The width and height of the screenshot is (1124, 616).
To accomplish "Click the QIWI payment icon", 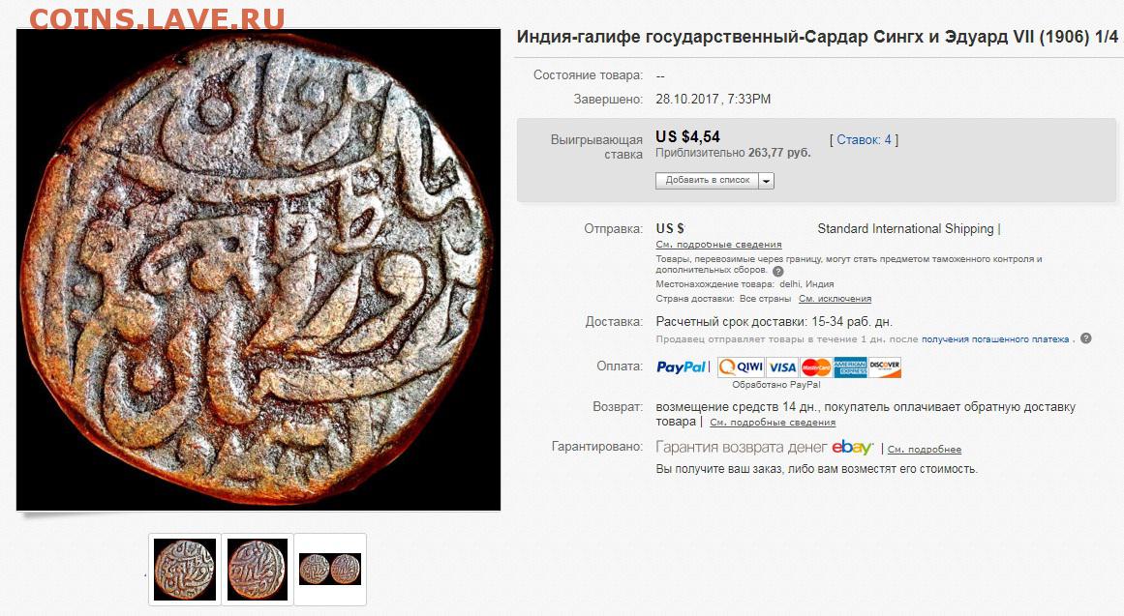I will coord(741,367).
